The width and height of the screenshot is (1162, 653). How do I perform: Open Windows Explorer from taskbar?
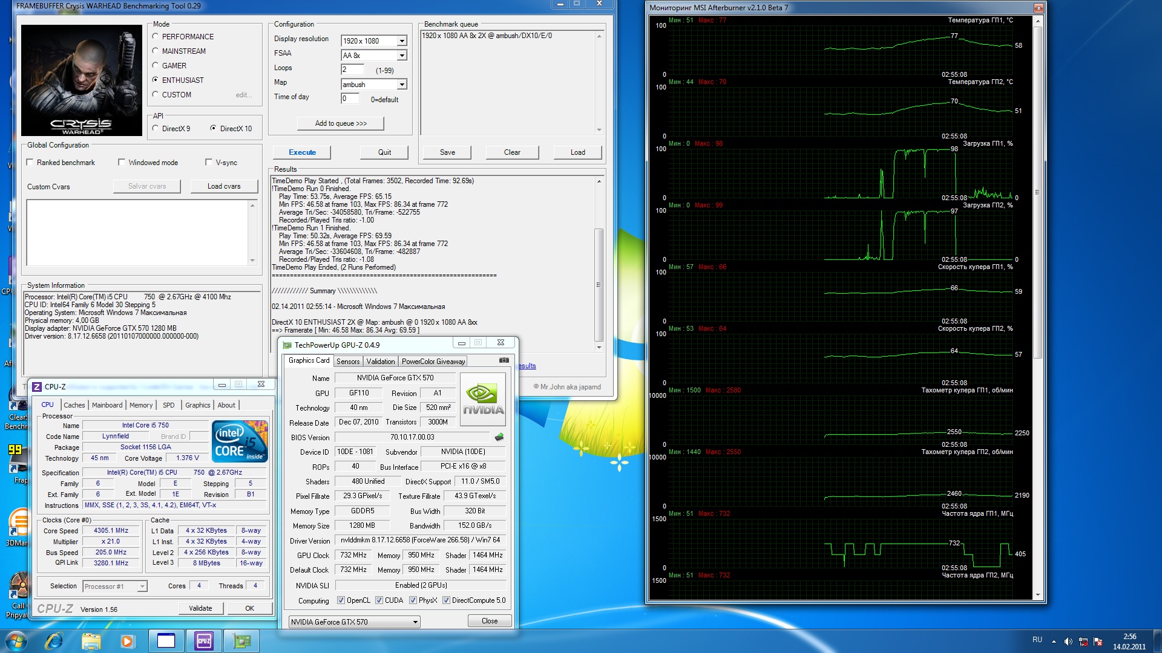[91, 641]
